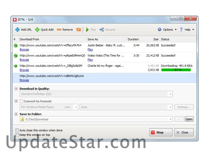Viewport: 209px width, 157px height.
Task: Click the Add URL blue plus icon
Action: coord(17,30)
